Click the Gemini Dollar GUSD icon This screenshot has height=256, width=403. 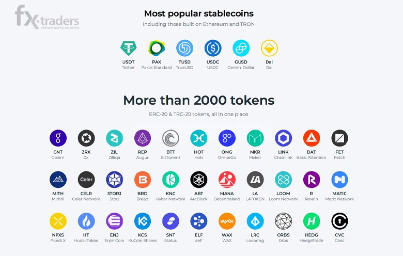tap(241, 48)
